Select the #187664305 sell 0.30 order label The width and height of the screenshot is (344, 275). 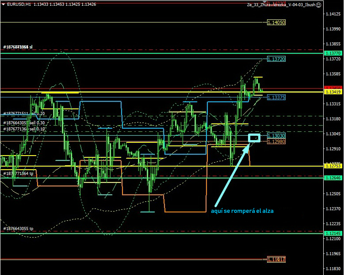(x=24, y=123)
